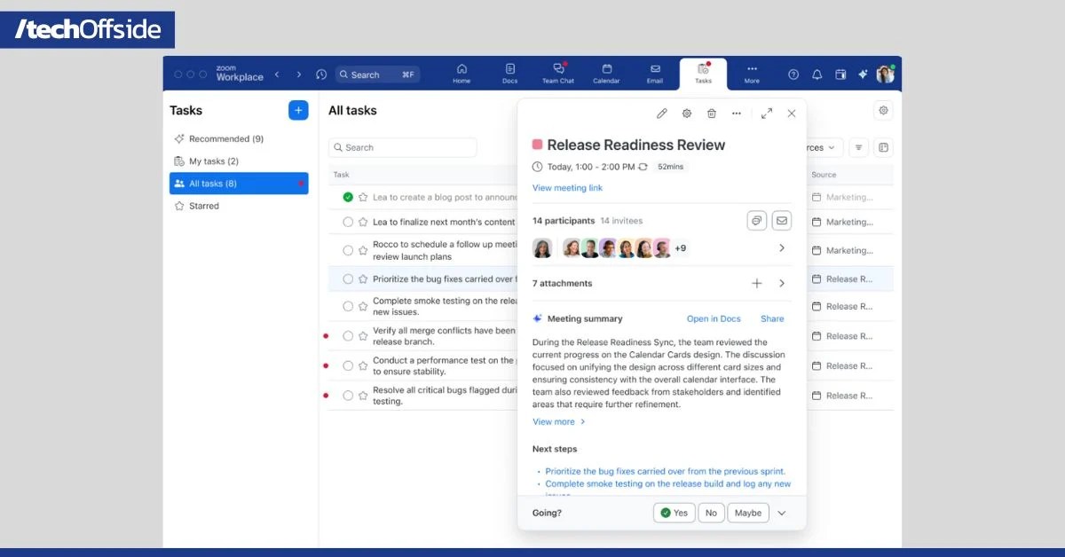Close the Release Readiness Review popup
This screenshot has height=557, width=1065.
[x=792, y=114]
